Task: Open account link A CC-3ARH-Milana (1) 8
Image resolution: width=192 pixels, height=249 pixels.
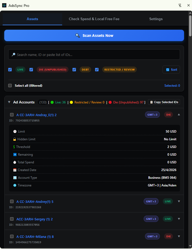Action: [35, 237]
